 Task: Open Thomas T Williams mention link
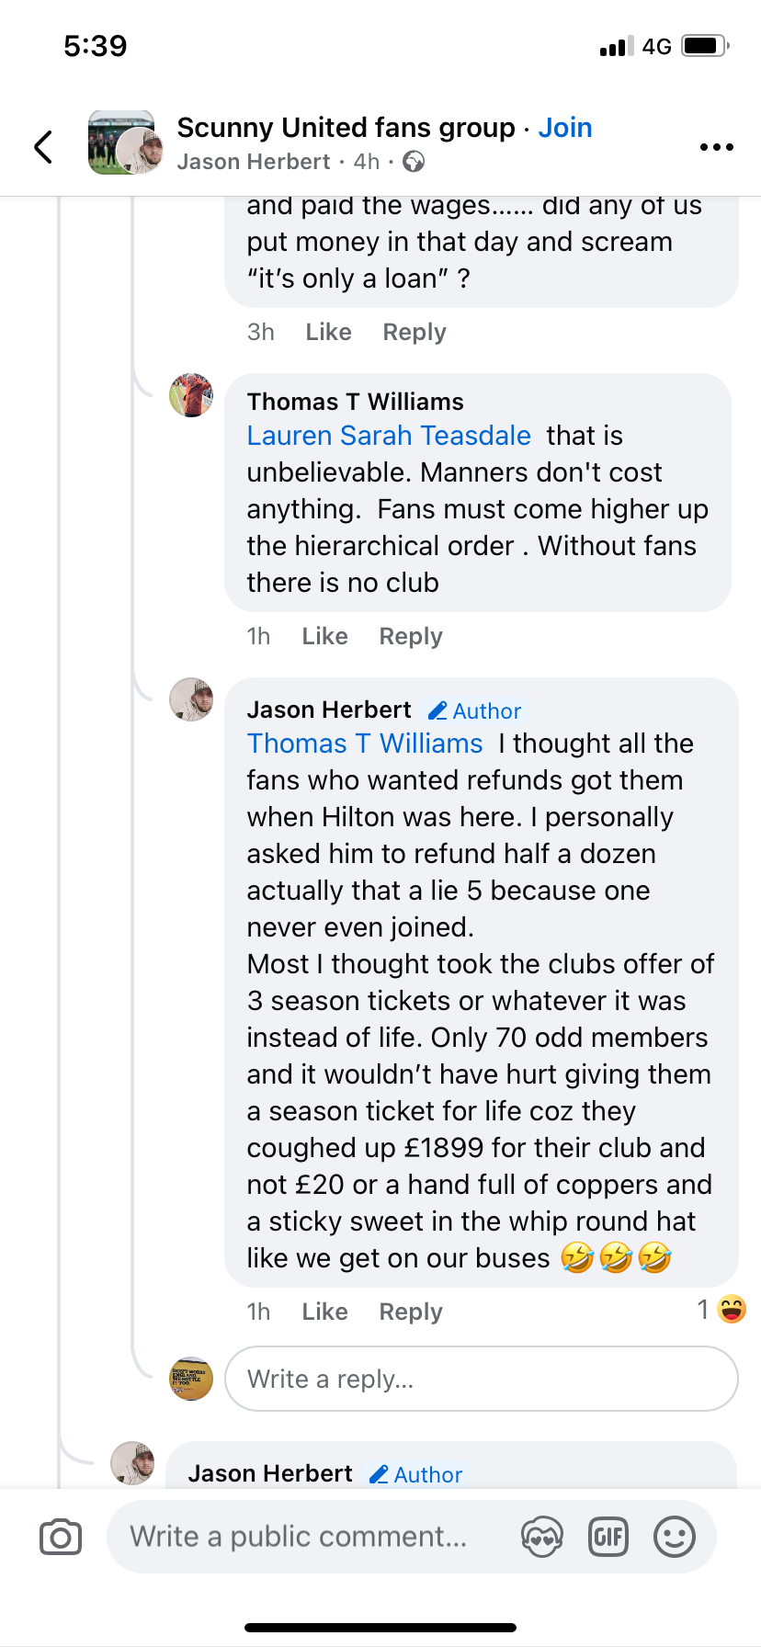[x=365, y=744]
